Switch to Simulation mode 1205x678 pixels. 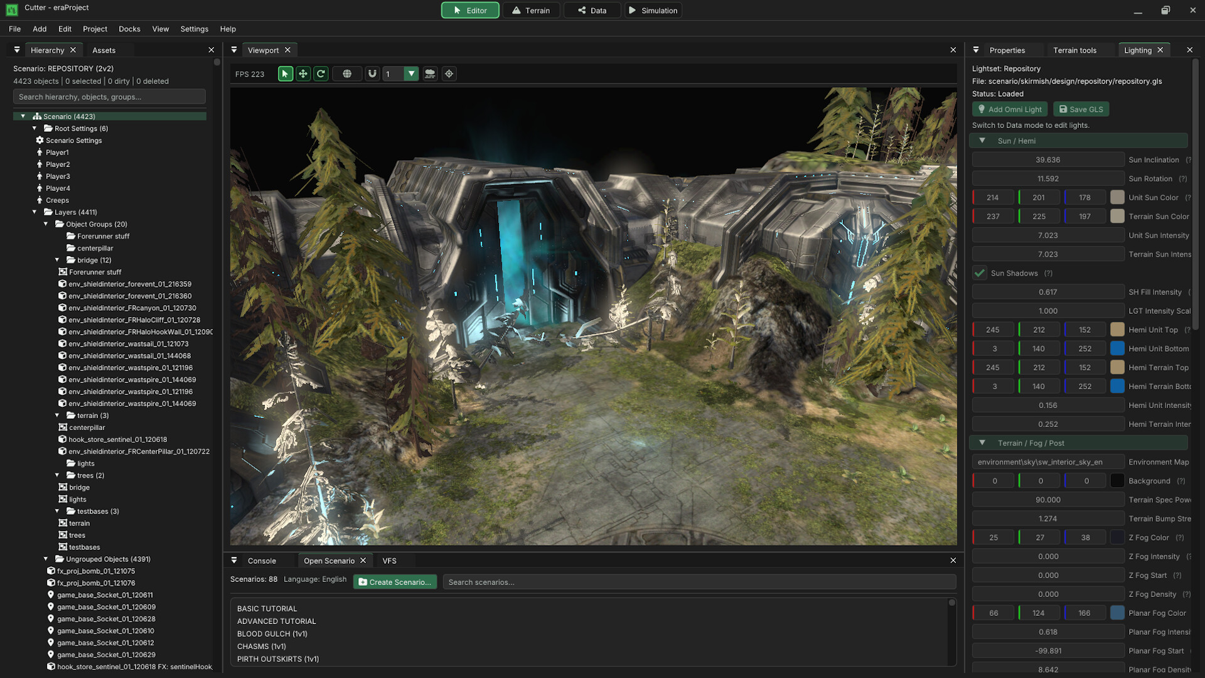[653, 10]
